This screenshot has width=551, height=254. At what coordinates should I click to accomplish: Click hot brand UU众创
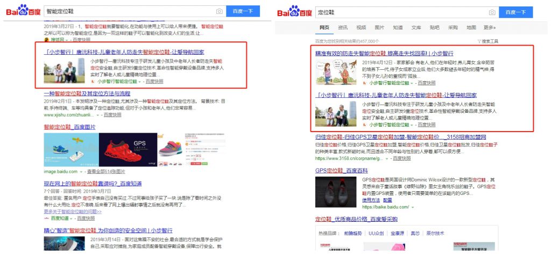click(376, 233)
